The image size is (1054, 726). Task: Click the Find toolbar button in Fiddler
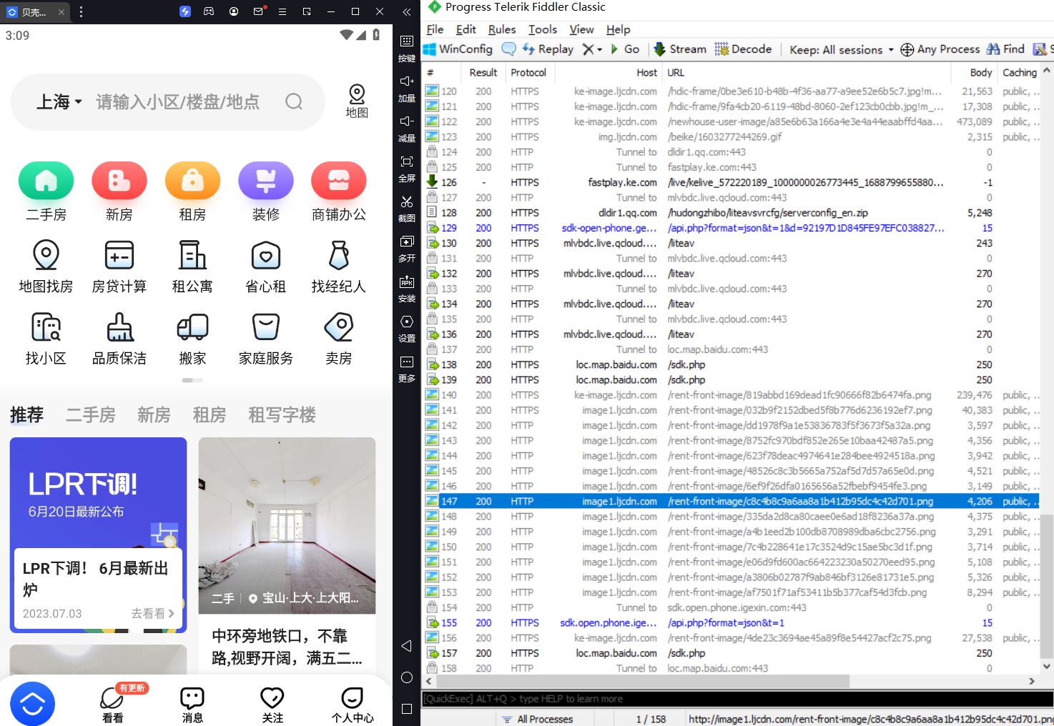click(x=1006, y=49)
